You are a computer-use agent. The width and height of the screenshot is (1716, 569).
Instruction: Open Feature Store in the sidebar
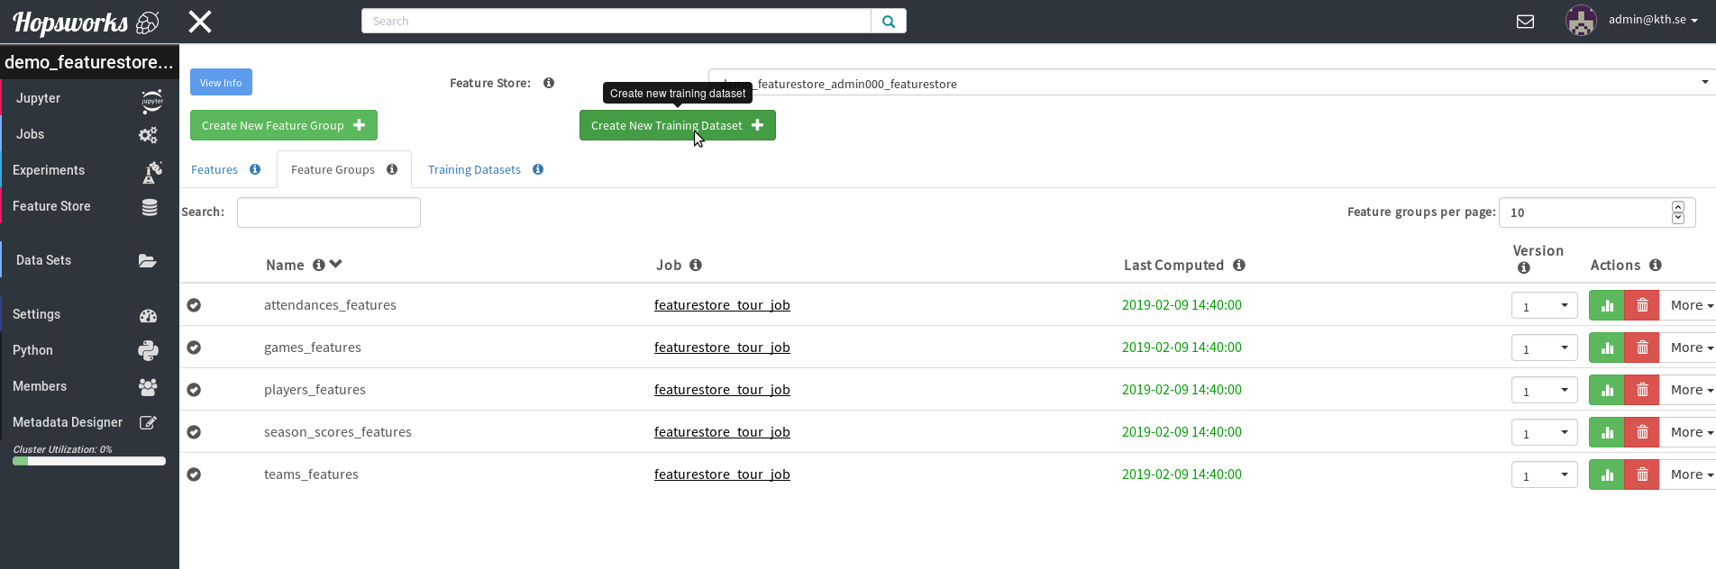coord(89,206)
